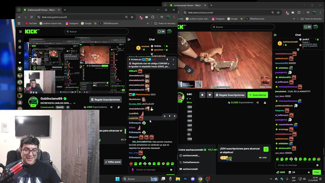This screenshot has width=325, height=183.
Task: Open chat settings gear in sachauzumaki window
Action: 309,172
